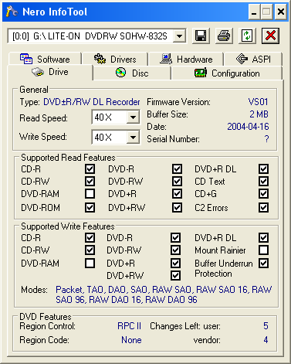Toggle DVD-RAM write feature checkbox

[90, 264]
